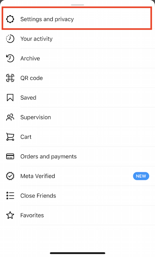The image size is (155, 257).
Task: Choose the Saved menu item
Action: (77, 98)
